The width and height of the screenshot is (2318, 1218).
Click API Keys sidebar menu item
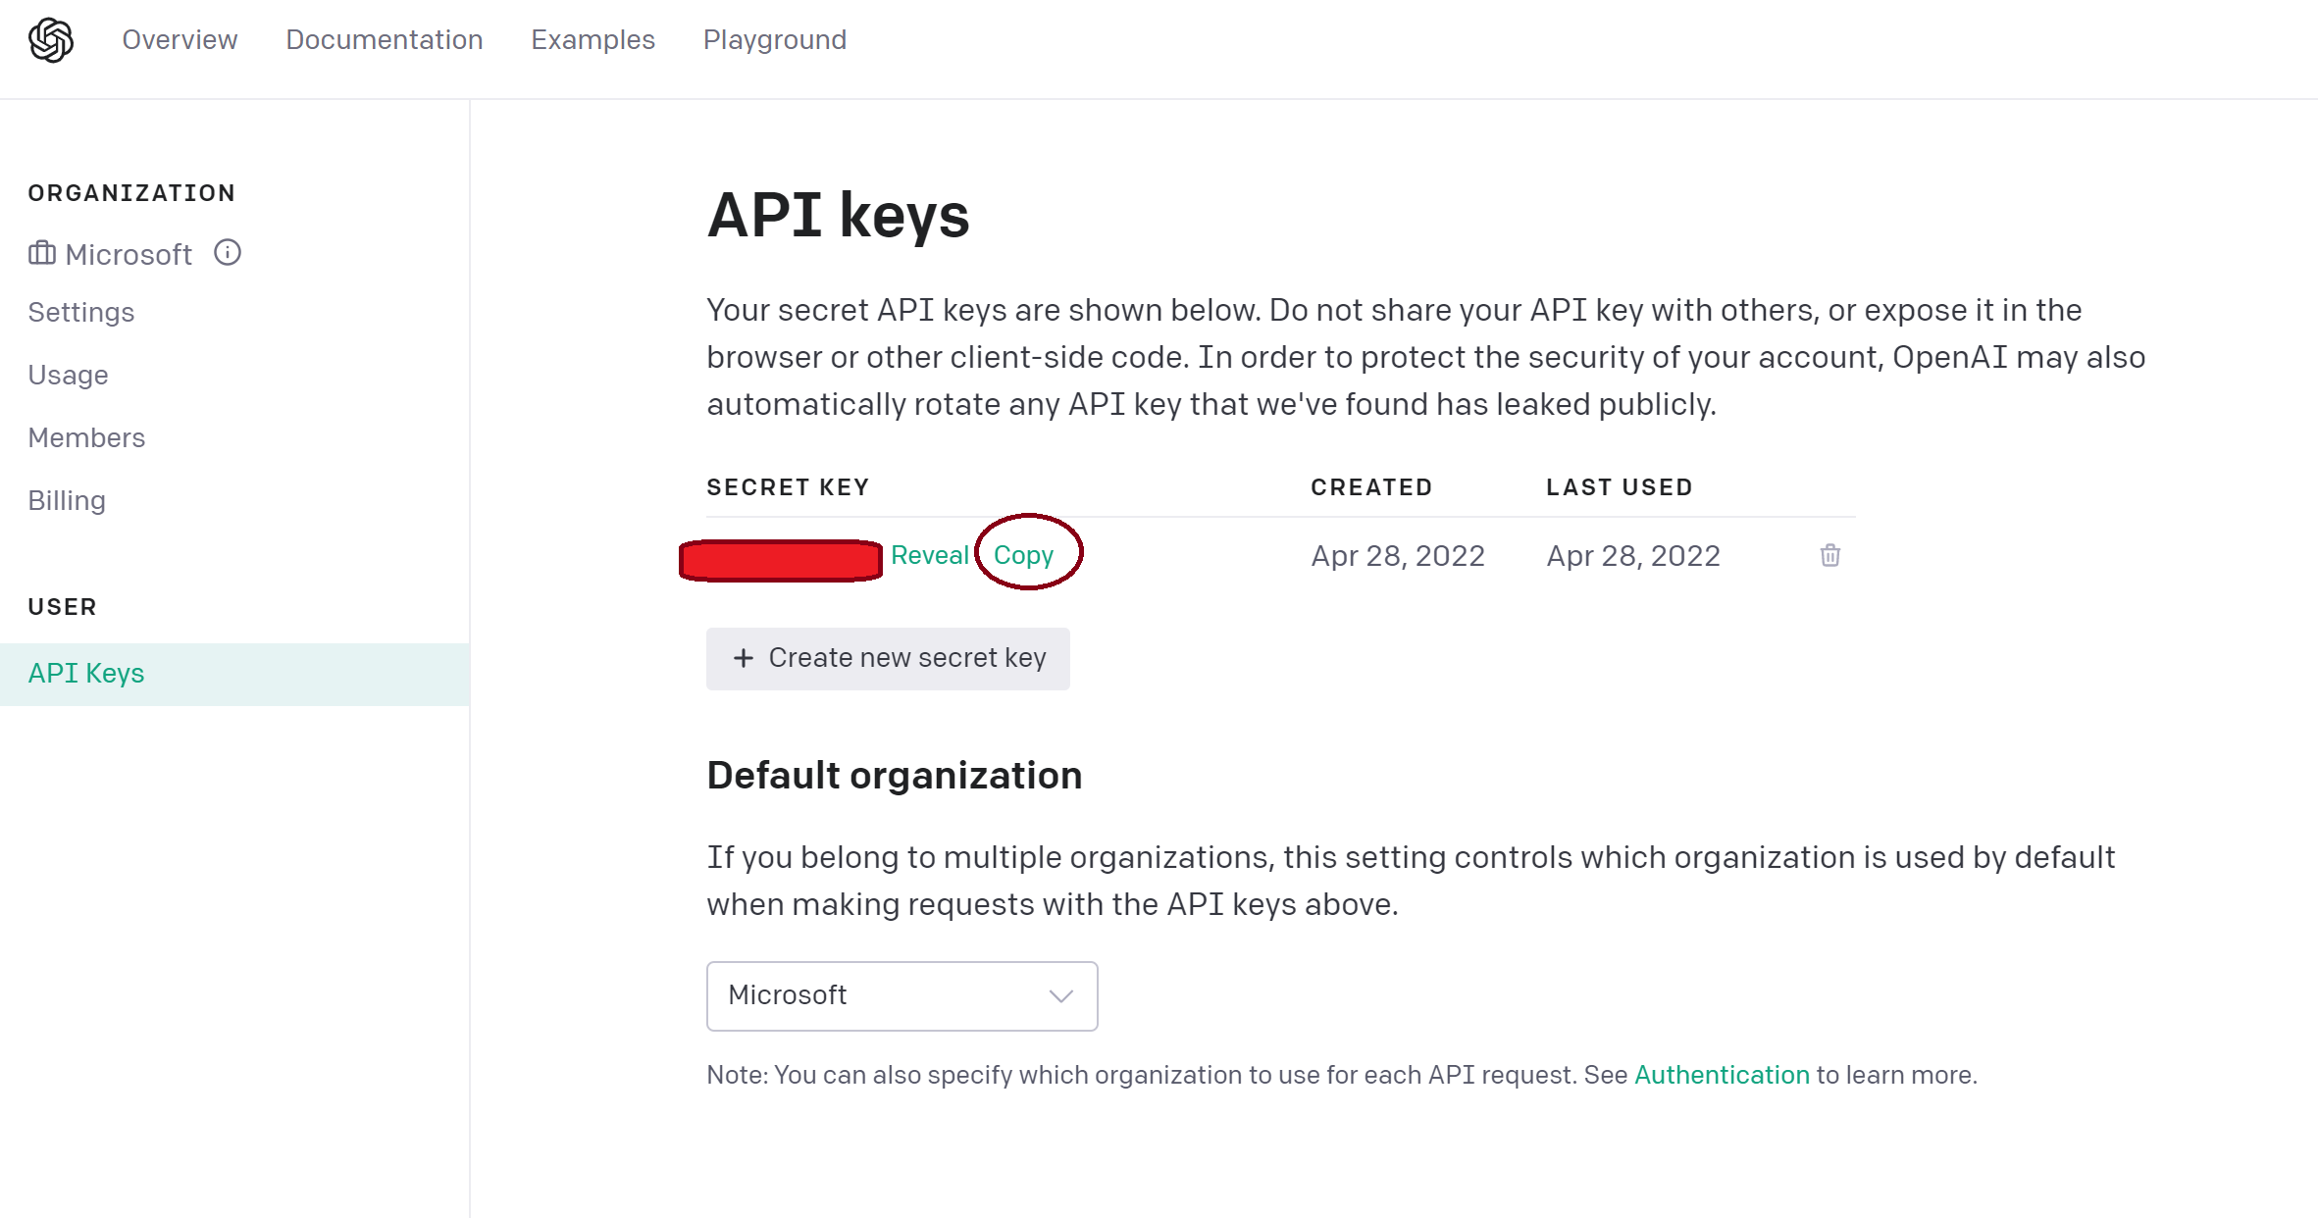pyautogui.click(x=86, y=671)
